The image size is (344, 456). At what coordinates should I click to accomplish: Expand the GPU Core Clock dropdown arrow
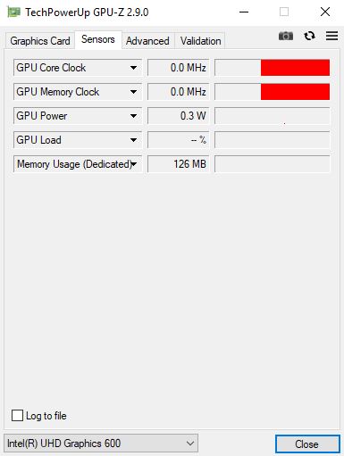click(x=133, y=68)
